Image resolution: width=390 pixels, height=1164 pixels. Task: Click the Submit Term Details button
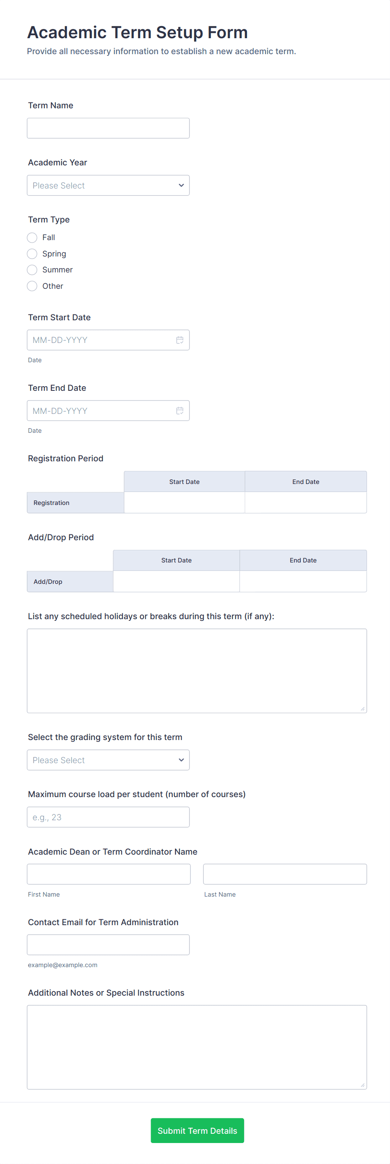pos(197,1130)
